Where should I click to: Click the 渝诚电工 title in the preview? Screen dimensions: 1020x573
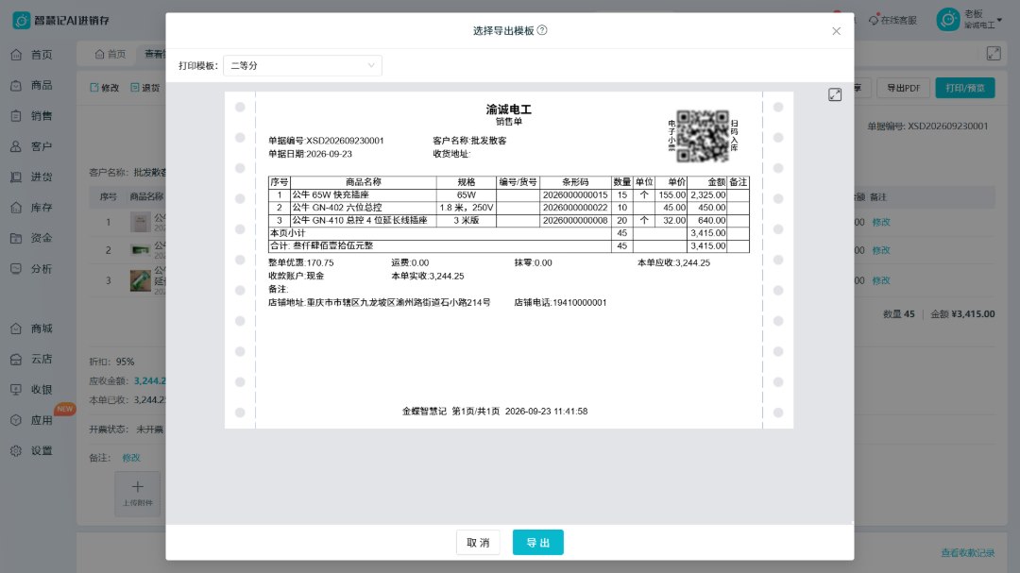[509, 110]
